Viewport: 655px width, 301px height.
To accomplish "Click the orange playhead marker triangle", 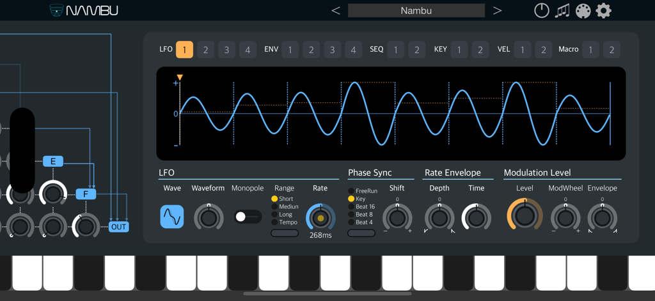I will coord(180,77).
